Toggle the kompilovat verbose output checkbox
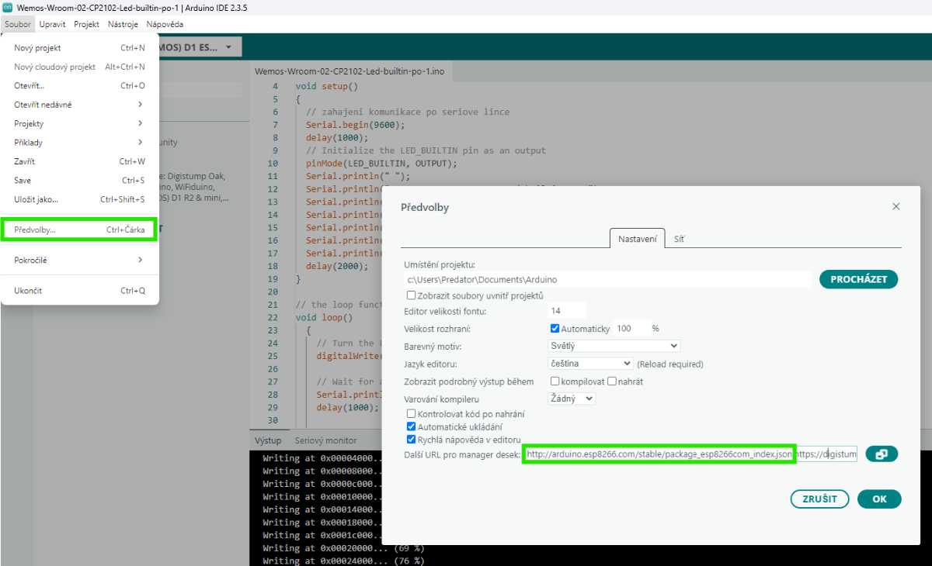The image size is (932, 566). (x=555, y=381)
